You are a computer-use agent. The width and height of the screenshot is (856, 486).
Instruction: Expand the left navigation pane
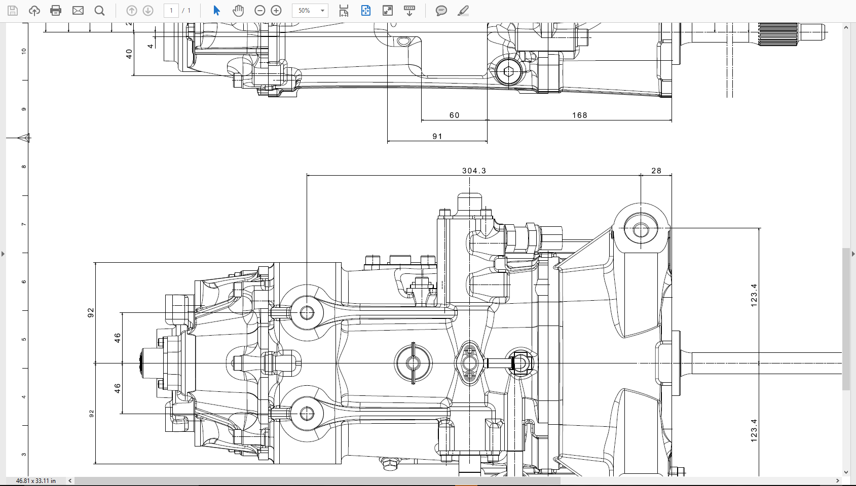(3, 254)
